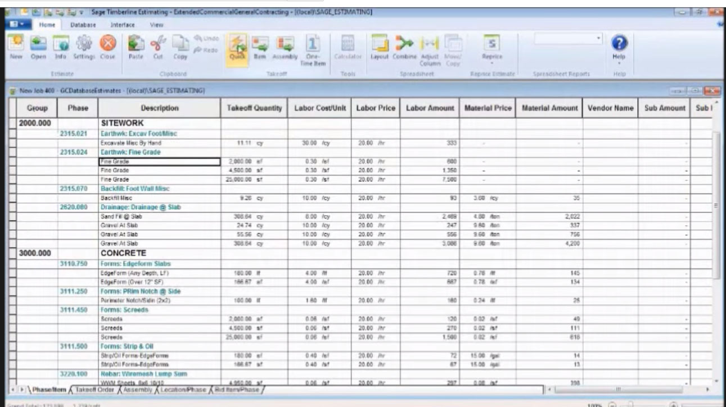Select the row header box for Backfill Misc
The height and width of the screenshot is (407, 726).
pos(13,198)
